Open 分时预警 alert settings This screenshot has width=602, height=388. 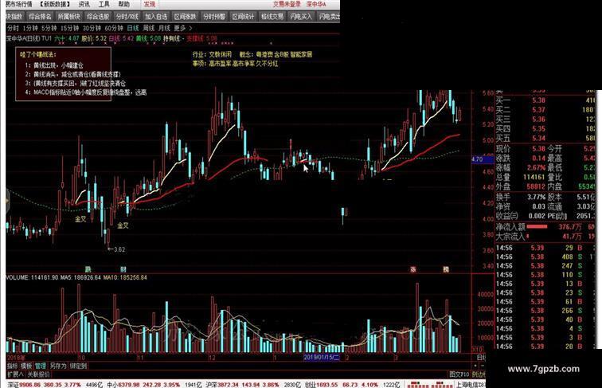214,17
